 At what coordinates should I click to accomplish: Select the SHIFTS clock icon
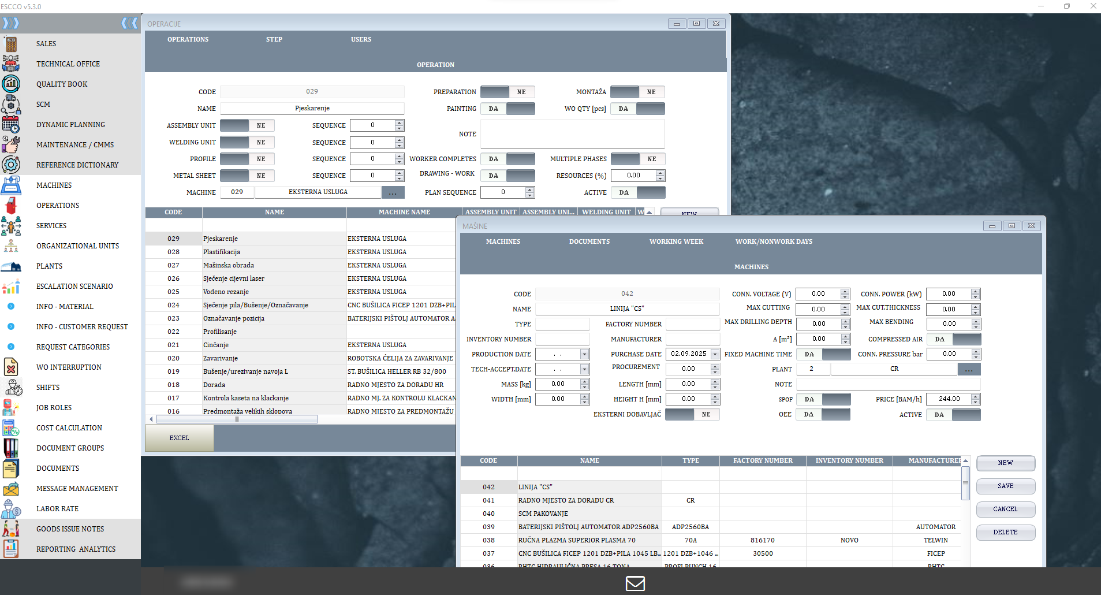point(12,387)
